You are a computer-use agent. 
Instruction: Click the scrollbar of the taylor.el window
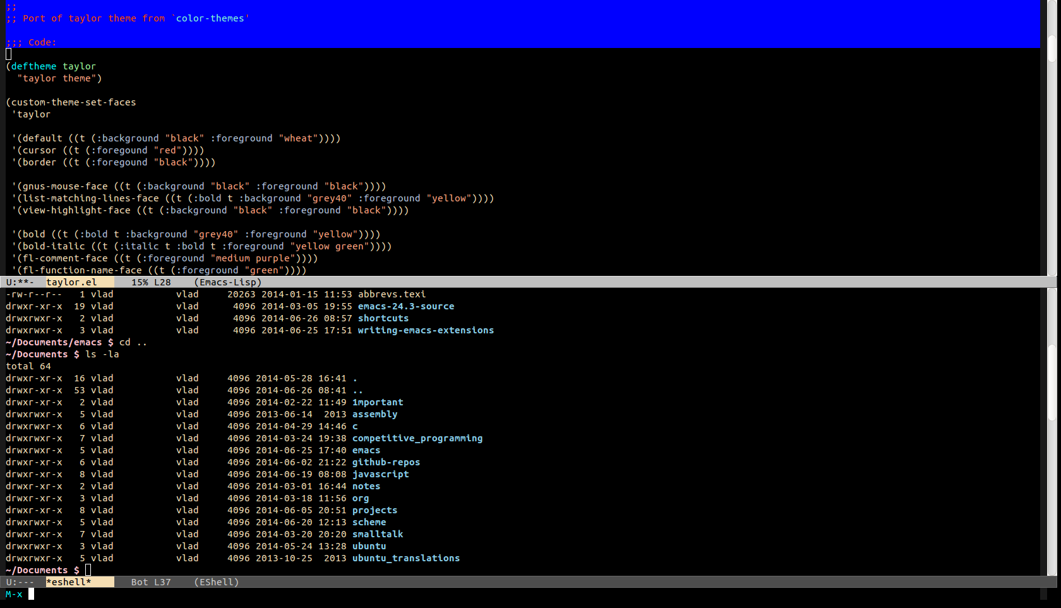point(1052,158)
